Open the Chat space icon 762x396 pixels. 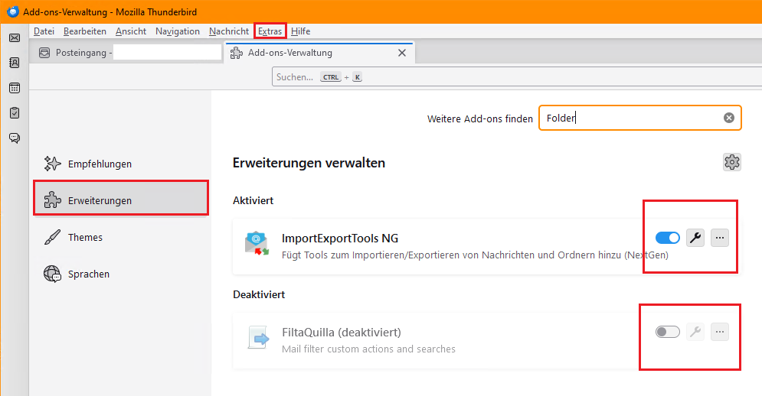(x=15, y=138)
